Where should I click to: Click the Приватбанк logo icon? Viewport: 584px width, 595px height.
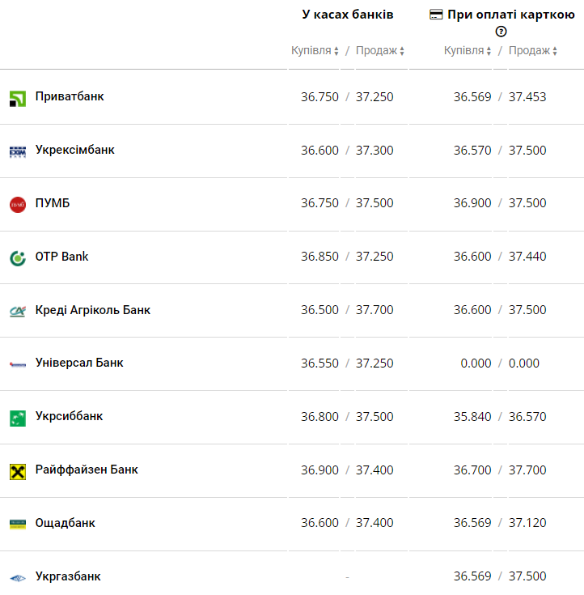18,99
